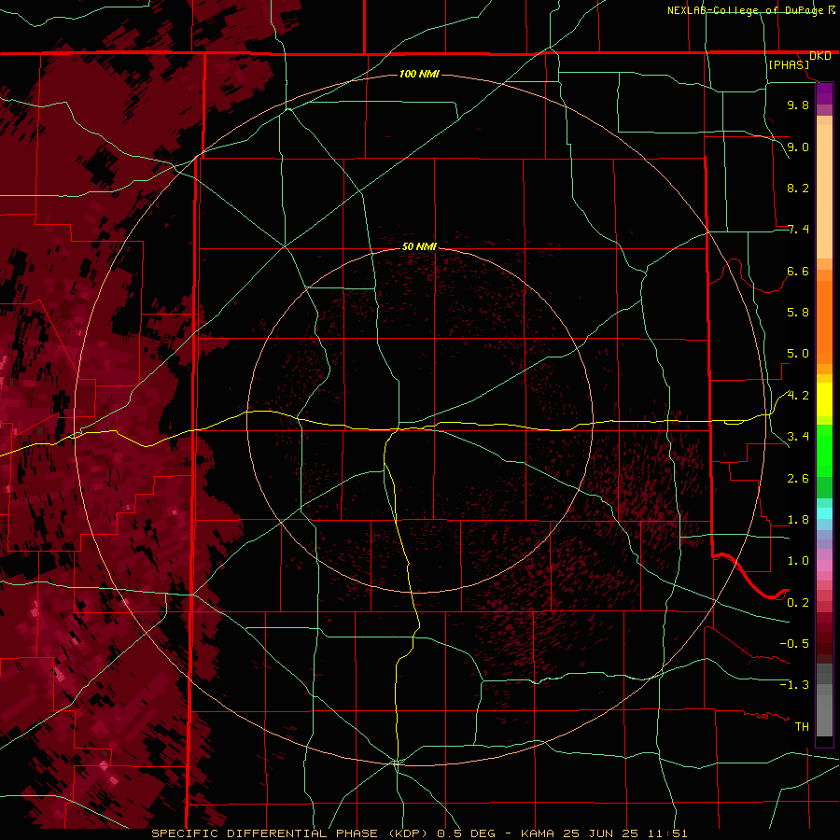Click the cyan segment of the color bar

click(x=824, y=513)
